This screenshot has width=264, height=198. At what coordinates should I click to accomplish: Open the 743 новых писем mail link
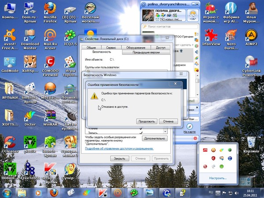coord(171,19)
